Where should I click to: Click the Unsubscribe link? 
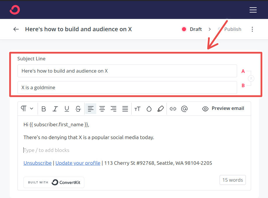[37, 163]
